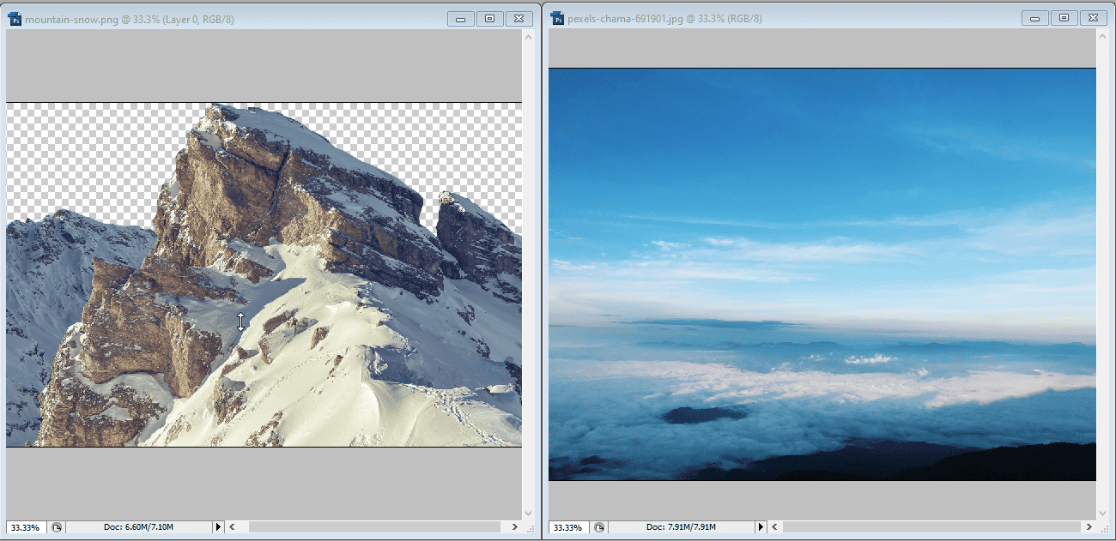
Task: Click the Photoshop icon in pexels-chama-691901.jpg title bar
Action: point(557,18)
